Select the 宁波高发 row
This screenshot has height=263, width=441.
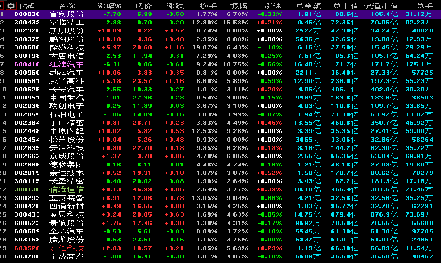pos(67,256)
